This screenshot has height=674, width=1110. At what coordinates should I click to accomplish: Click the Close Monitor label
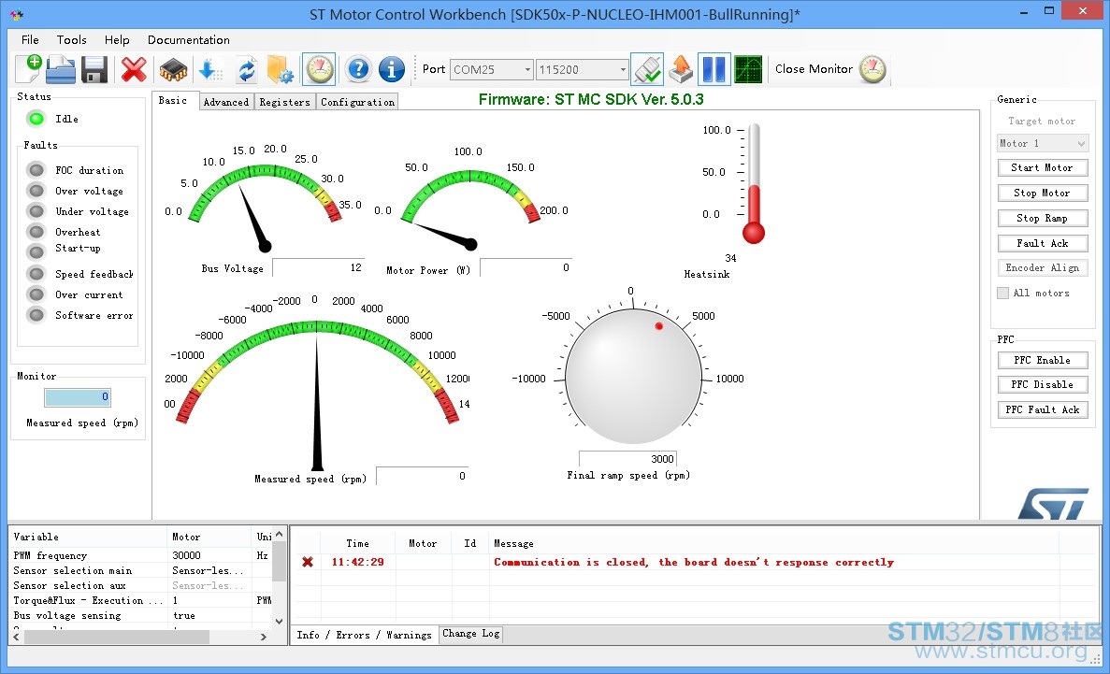(x=814, y=68)
